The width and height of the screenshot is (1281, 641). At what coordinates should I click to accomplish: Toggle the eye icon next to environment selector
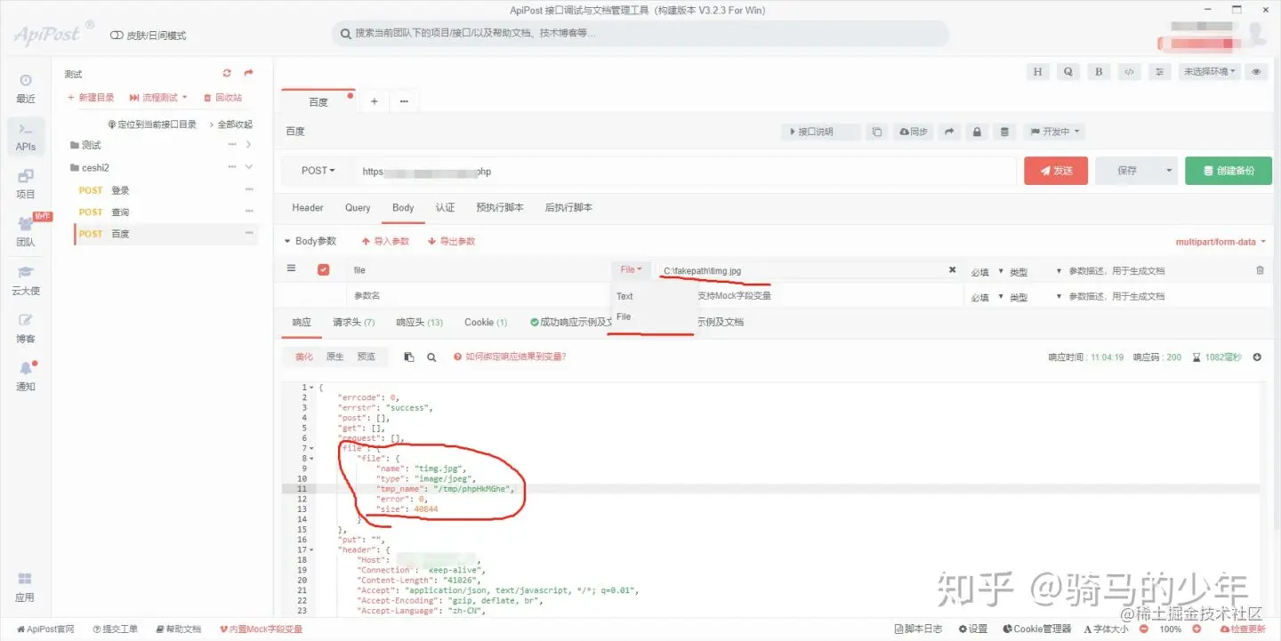click(x=1256, y=72)
